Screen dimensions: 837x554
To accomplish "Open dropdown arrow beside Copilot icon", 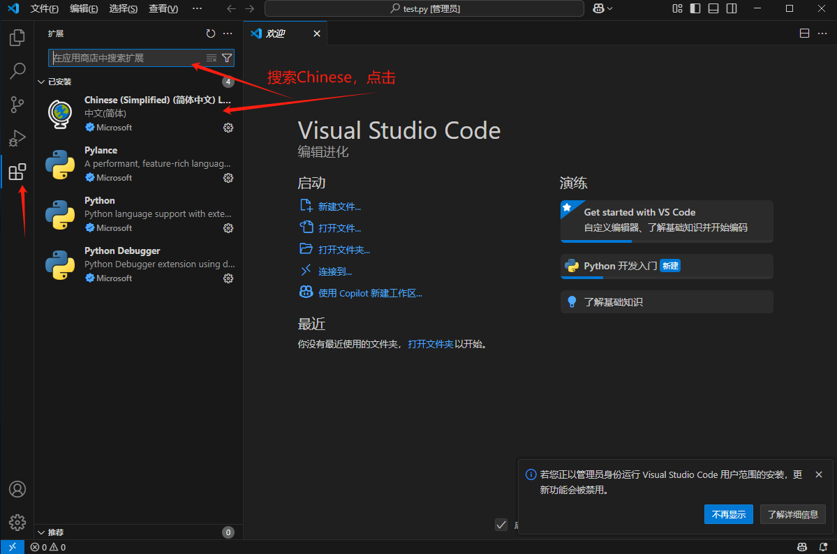I will (610, 8).
